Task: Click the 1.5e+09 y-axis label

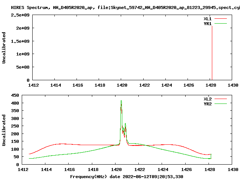Action: coord(20,41)
